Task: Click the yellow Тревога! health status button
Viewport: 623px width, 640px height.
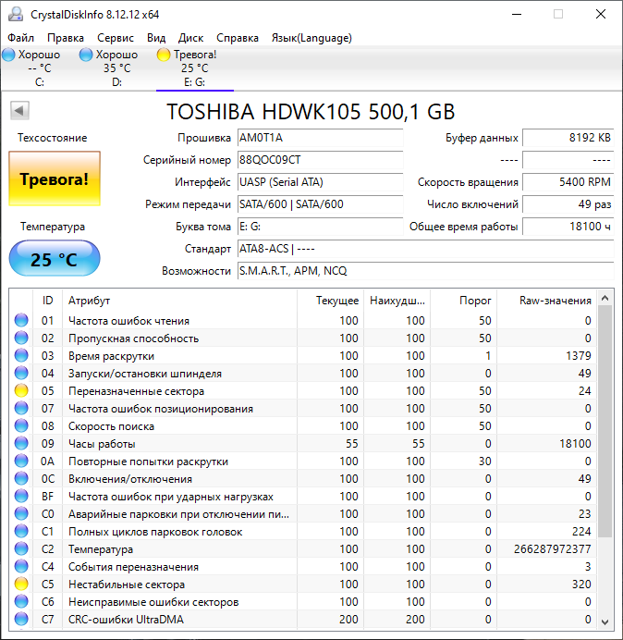Action: coord(55,178)
